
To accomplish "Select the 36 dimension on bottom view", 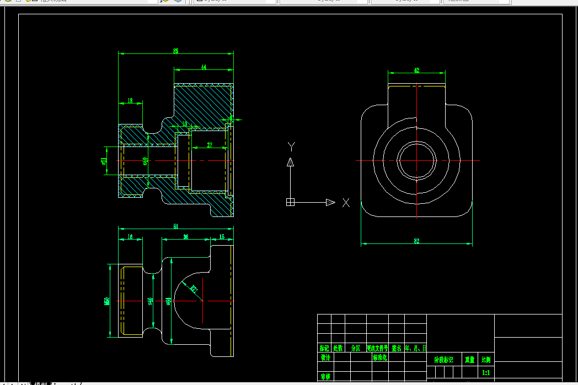I will coord(186,237).
